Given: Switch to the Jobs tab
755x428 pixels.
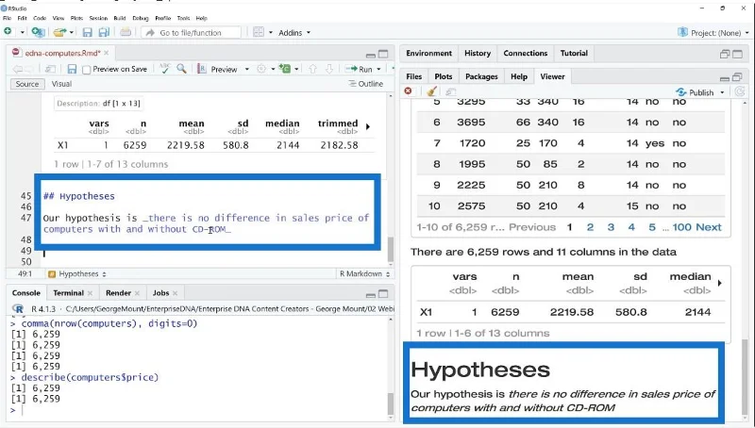Looking at the screenshot, I should click(x=160, y=293).
